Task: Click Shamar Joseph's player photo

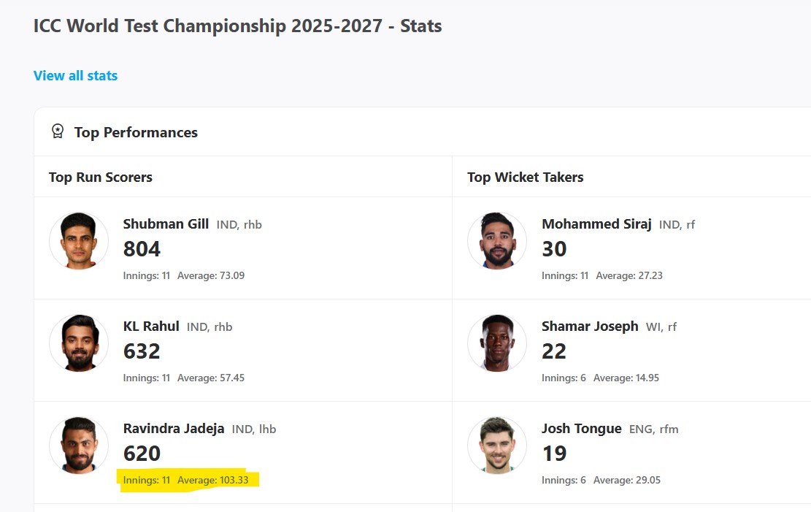Action: [x=497, y=343]
